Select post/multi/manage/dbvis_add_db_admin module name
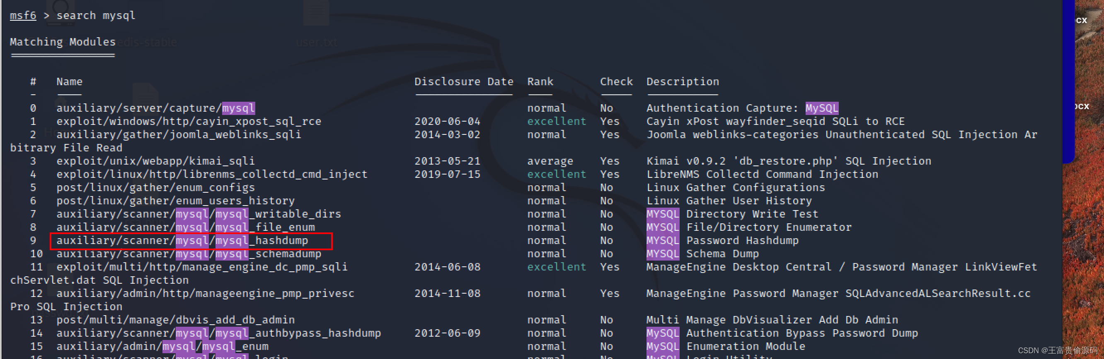 pos(176,320)
